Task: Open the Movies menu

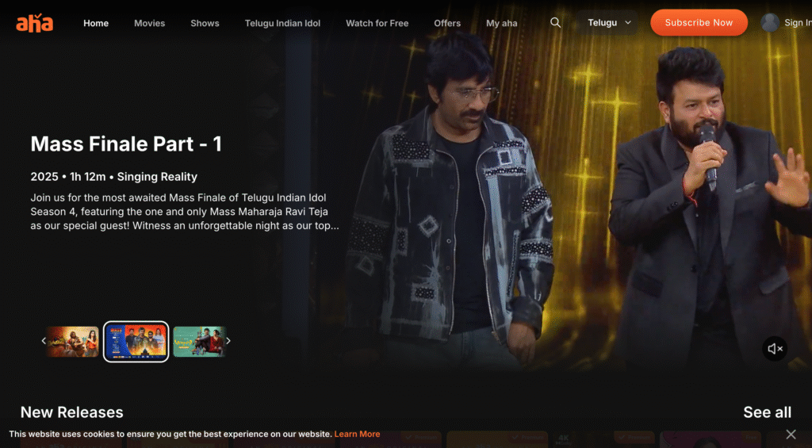Action: click(x=150, y=23)
